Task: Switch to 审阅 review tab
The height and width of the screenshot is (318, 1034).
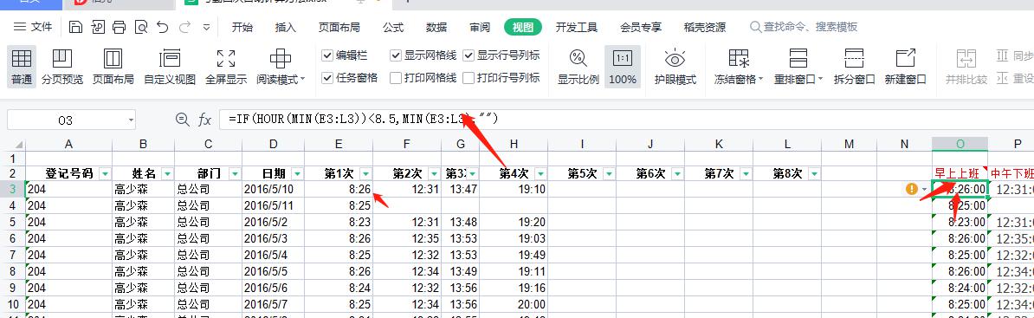Action: coord(480,27)
